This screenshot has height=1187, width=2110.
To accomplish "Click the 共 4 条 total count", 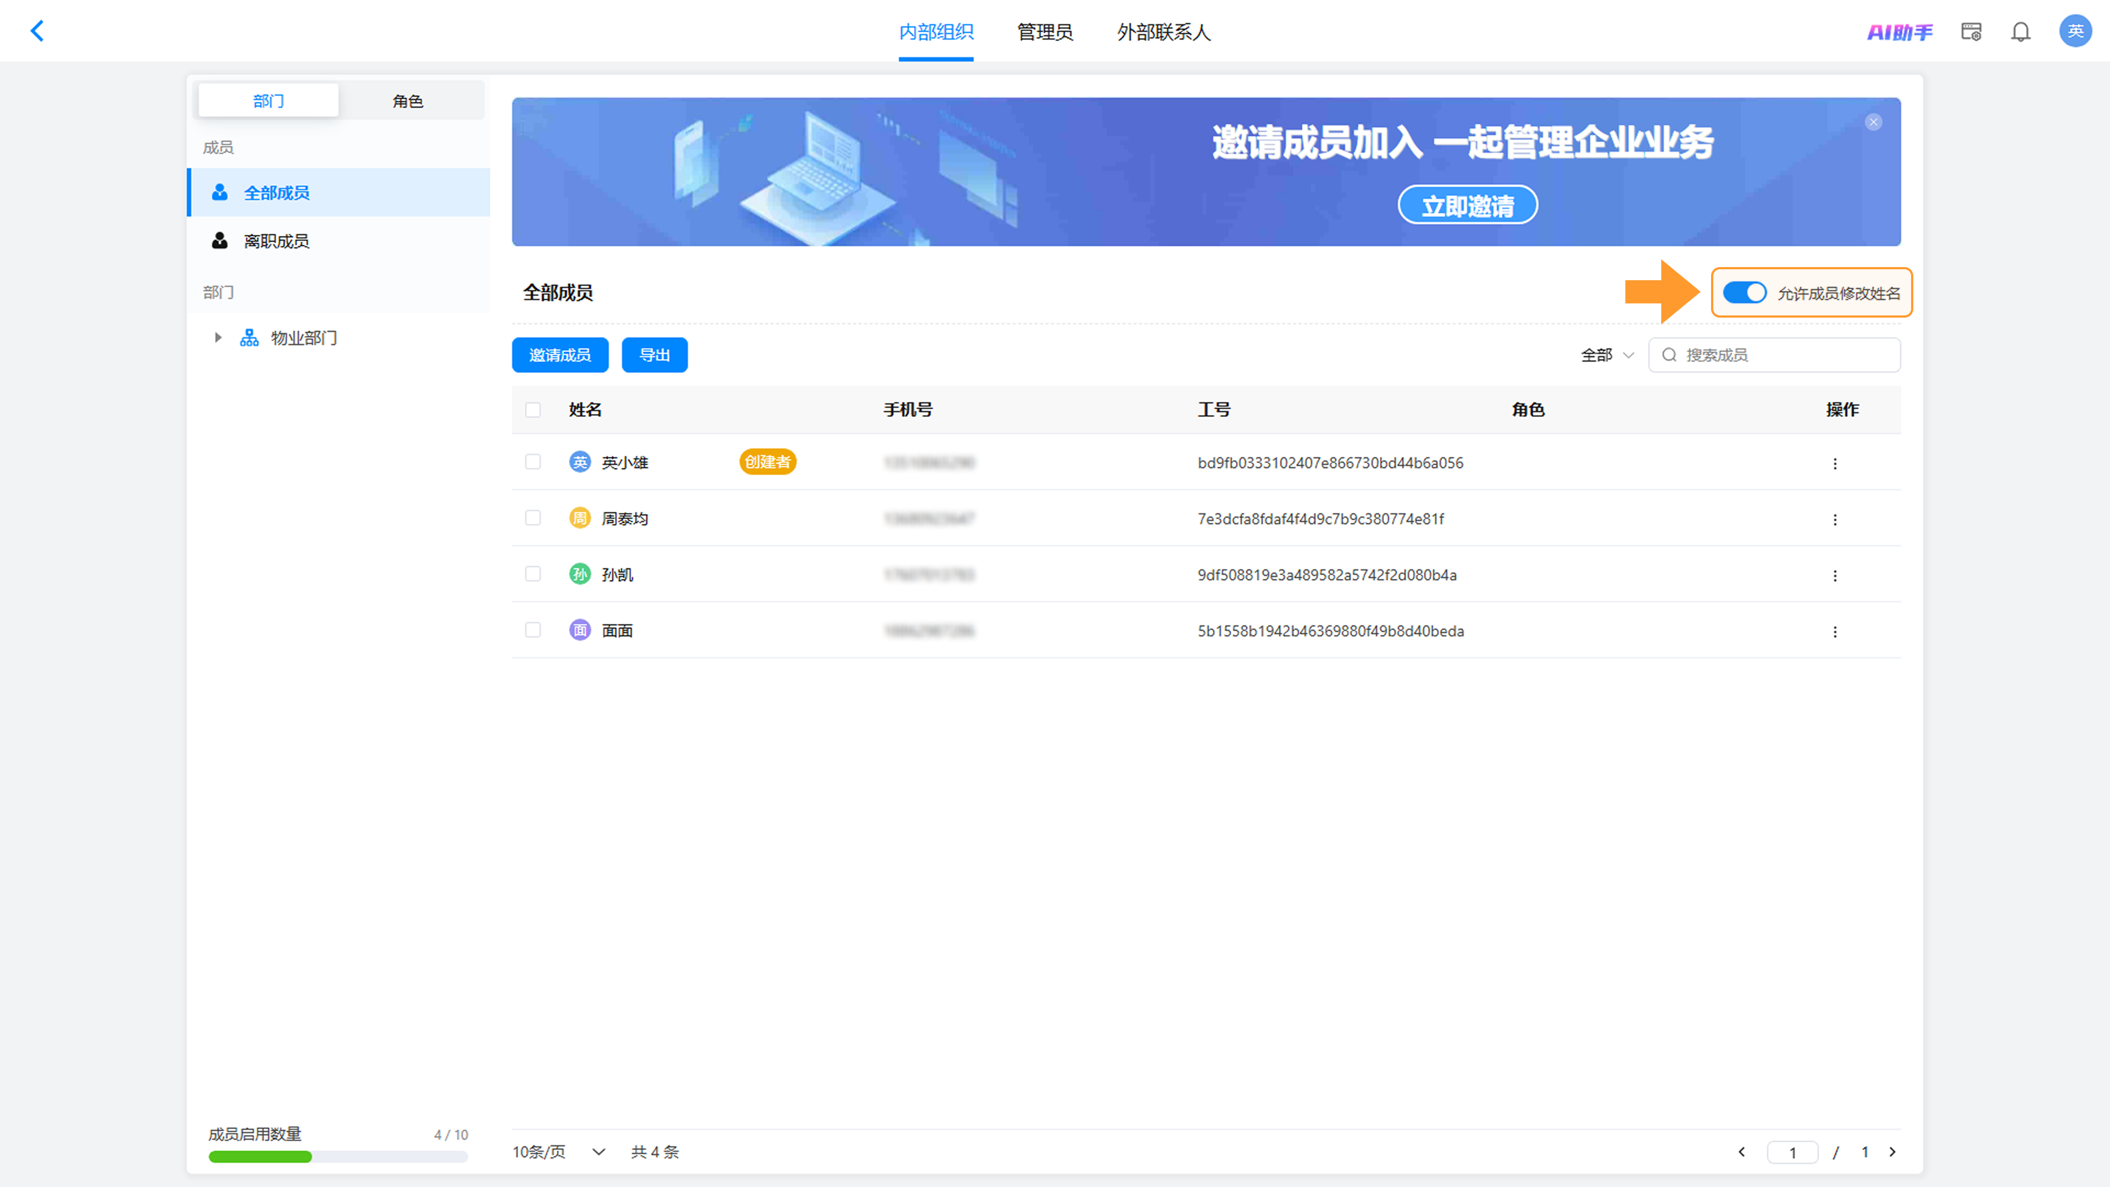I will pyautogui.click(x=654, y=1152).
